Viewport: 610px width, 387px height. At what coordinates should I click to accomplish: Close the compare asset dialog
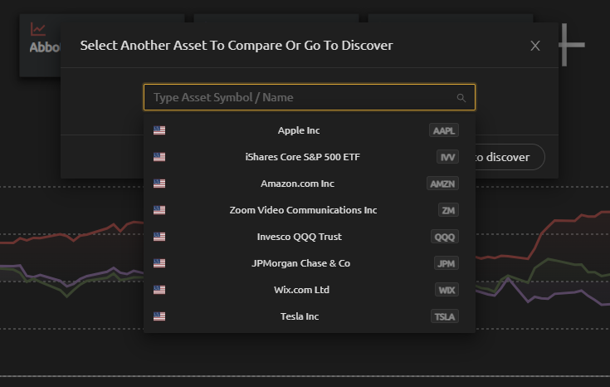[x=535, y=46]
